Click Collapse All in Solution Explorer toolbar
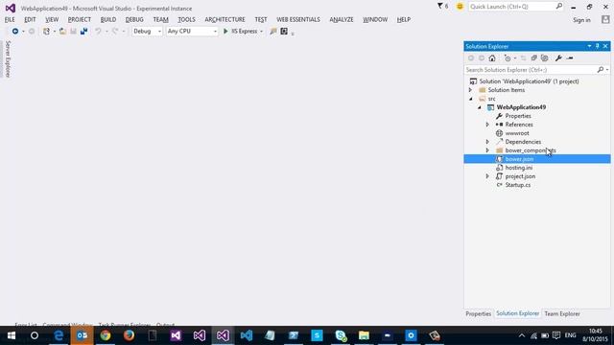 point(533,58)
